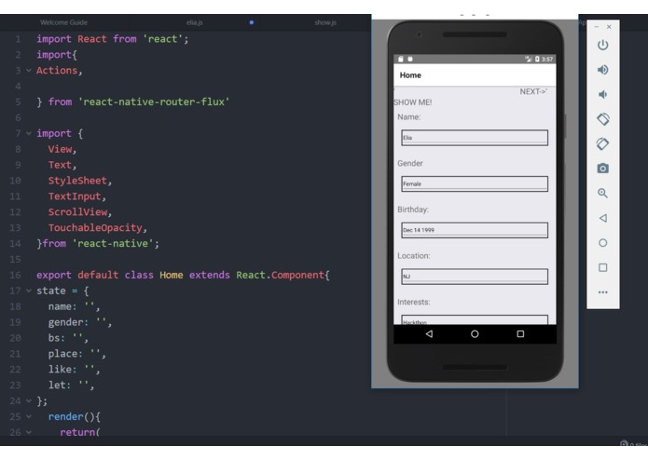Click the 'gender' state property line
The width and height of the screenshot is (648, 460).
click(x=80, y=322)
